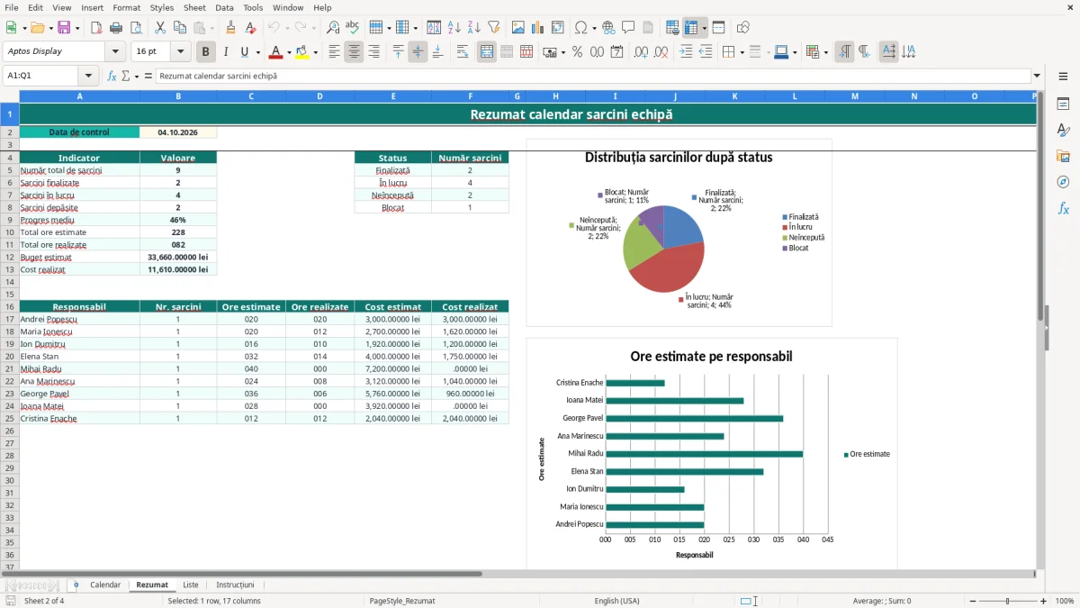Click the Zoom In plus button
This screenshot has width=1080, height=608.
click(x=1044, y=601)
